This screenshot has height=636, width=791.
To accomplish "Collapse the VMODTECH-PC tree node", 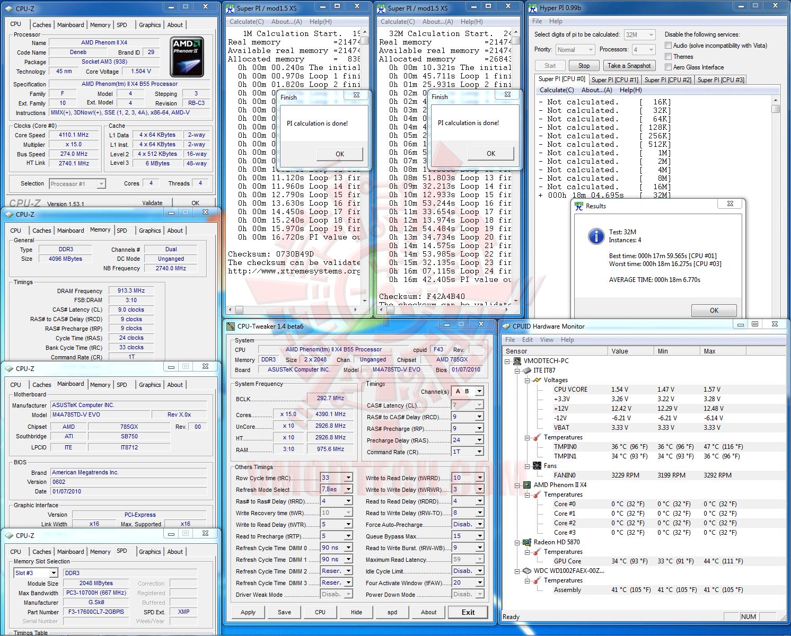I will 507,361.
